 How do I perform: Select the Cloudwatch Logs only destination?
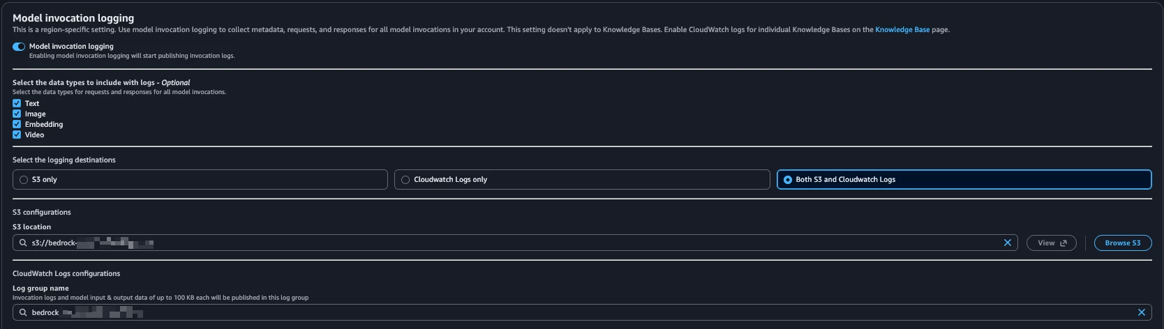pyautogui.click(x=582, y=180)
